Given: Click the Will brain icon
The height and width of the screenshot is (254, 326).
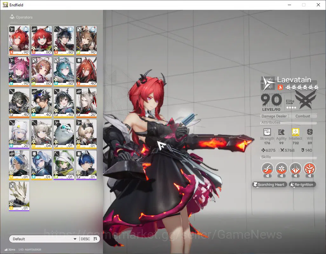Looking at the screenshot, I should tap(310, 132).
